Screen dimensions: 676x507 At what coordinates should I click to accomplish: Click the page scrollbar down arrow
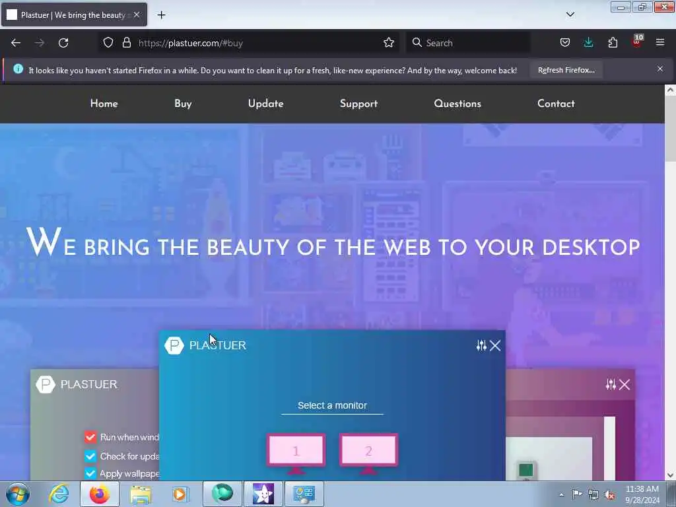tap(670, 475)
